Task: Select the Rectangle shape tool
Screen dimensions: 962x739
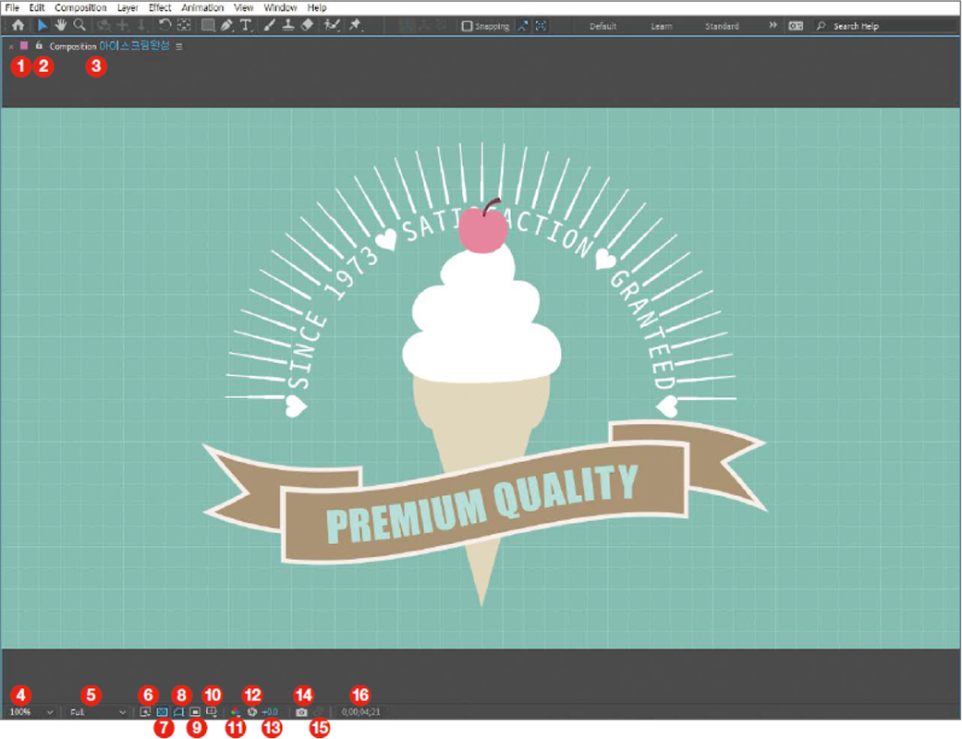Action: 208,25
